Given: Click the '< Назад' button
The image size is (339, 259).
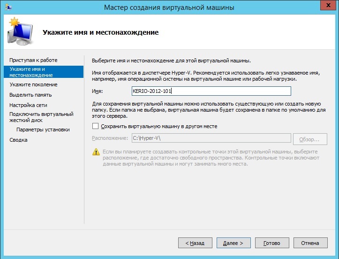Looking at the screenshot, I should [195, 243].
